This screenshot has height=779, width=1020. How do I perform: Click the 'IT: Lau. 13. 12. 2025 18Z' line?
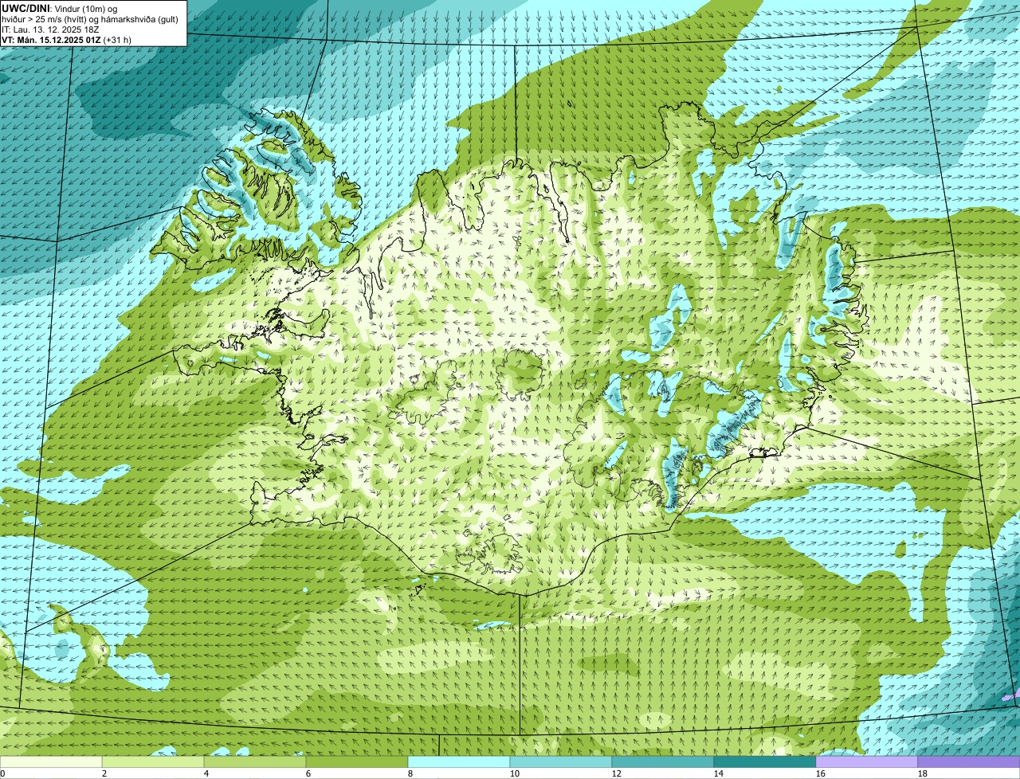pos(50,29)
